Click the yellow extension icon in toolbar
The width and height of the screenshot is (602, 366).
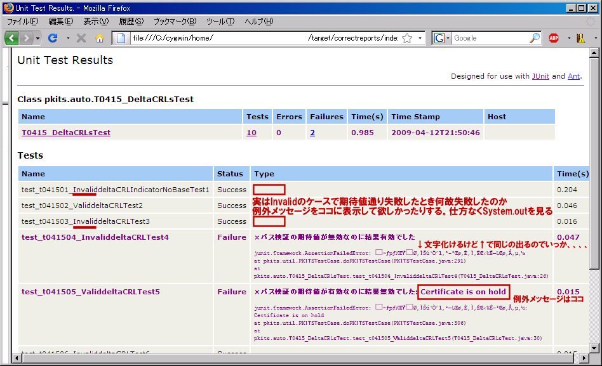pos(581,38)
